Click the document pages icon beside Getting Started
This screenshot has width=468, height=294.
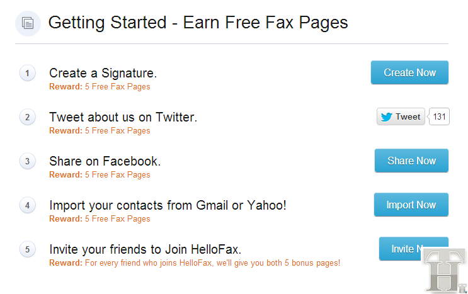point(28,23)
